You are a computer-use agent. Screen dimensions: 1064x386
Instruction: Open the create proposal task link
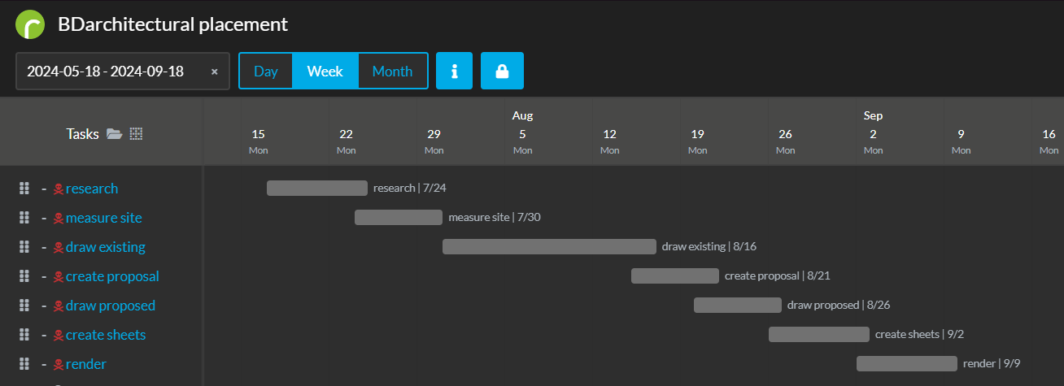(112, 276)
